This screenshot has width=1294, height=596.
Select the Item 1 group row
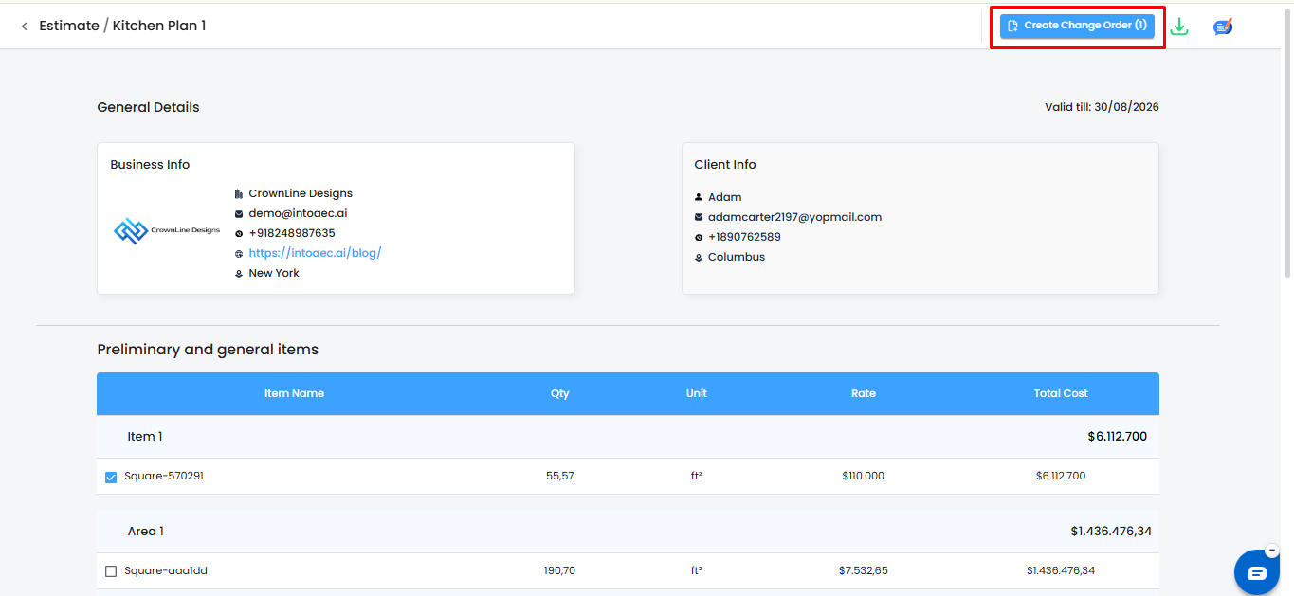628,437
